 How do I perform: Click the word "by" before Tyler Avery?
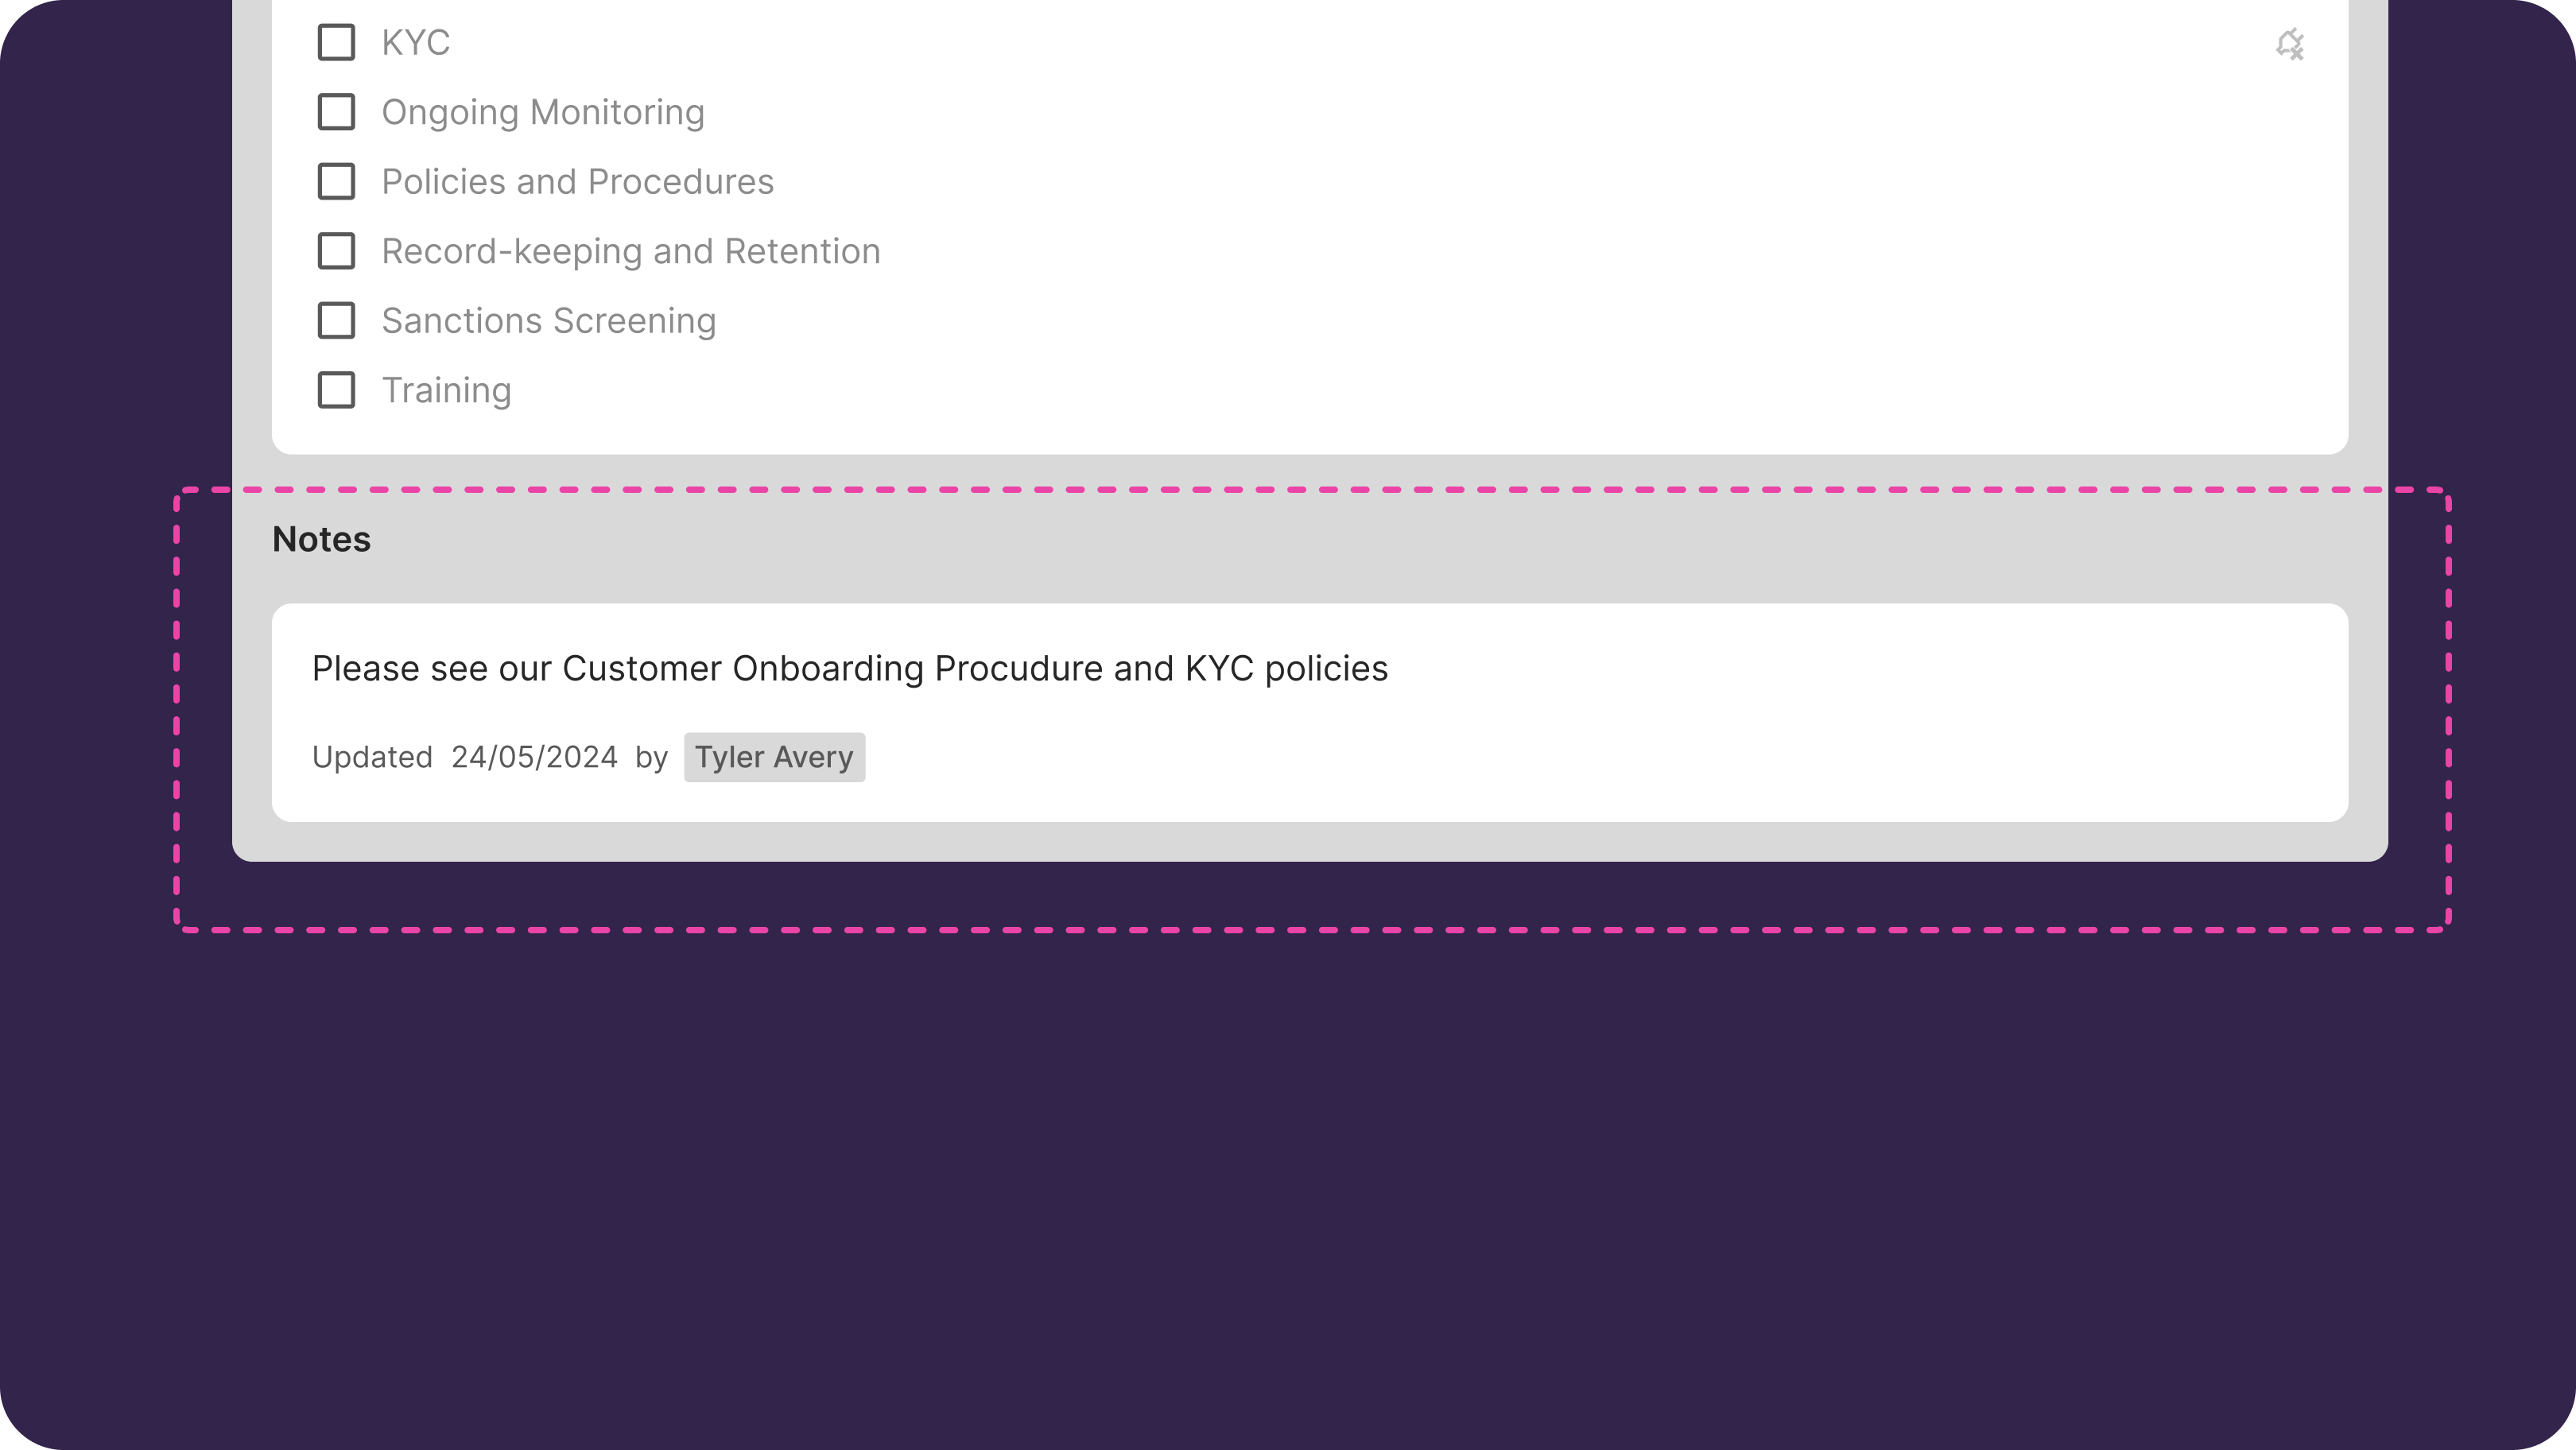(651, 757)
